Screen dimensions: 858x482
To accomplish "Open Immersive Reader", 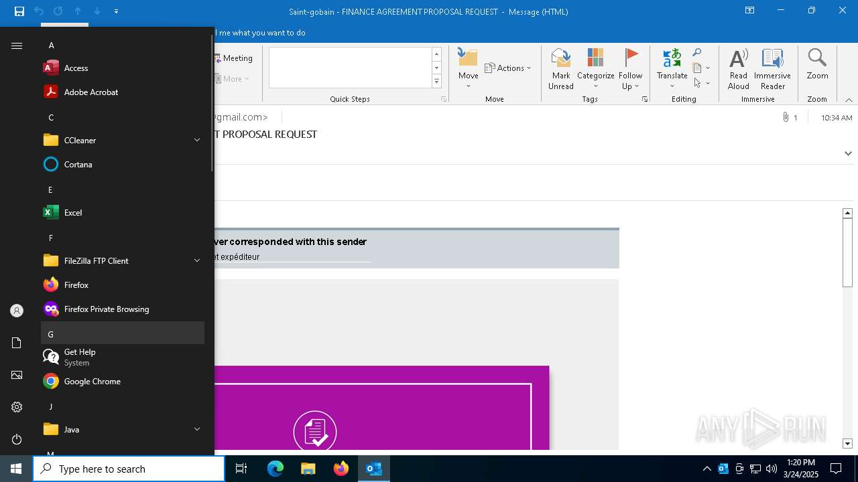I will 772,69.
